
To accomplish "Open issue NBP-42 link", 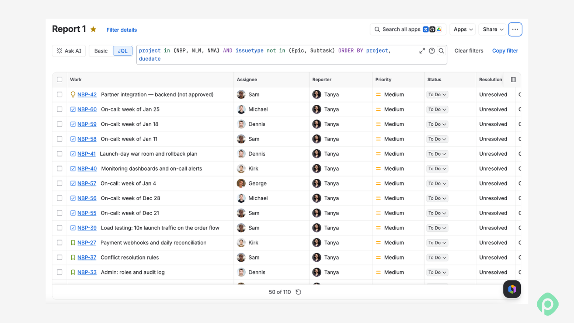I will click(87, 95).
